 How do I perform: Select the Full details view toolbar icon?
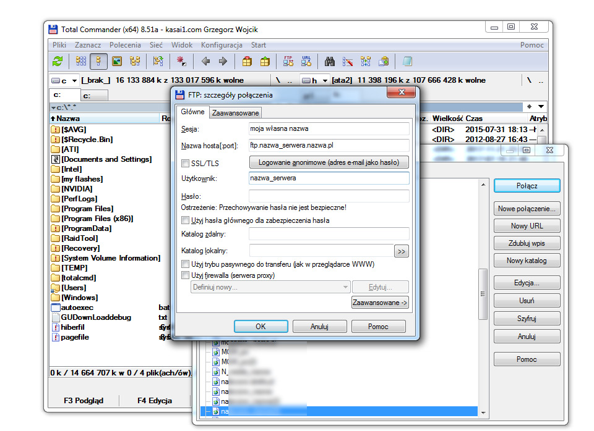click(x=98, y=61)
